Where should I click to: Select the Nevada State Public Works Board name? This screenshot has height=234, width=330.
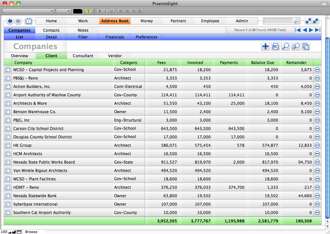(44, 162)
